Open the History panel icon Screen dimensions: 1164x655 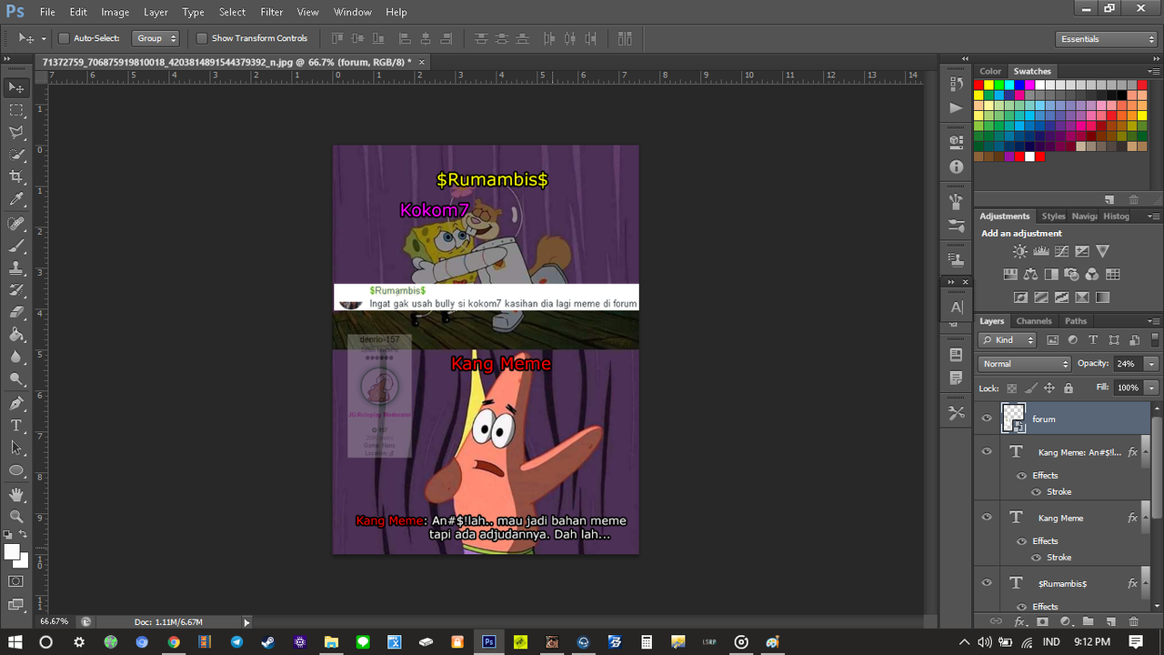[956, 85]
